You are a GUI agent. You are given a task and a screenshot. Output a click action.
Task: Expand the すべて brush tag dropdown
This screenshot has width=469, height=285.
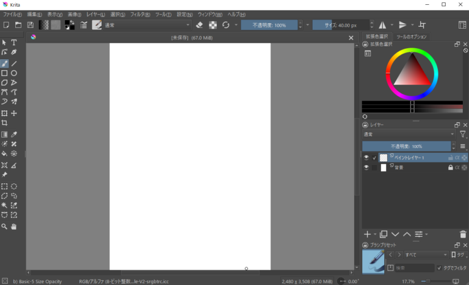pos(427,255)
